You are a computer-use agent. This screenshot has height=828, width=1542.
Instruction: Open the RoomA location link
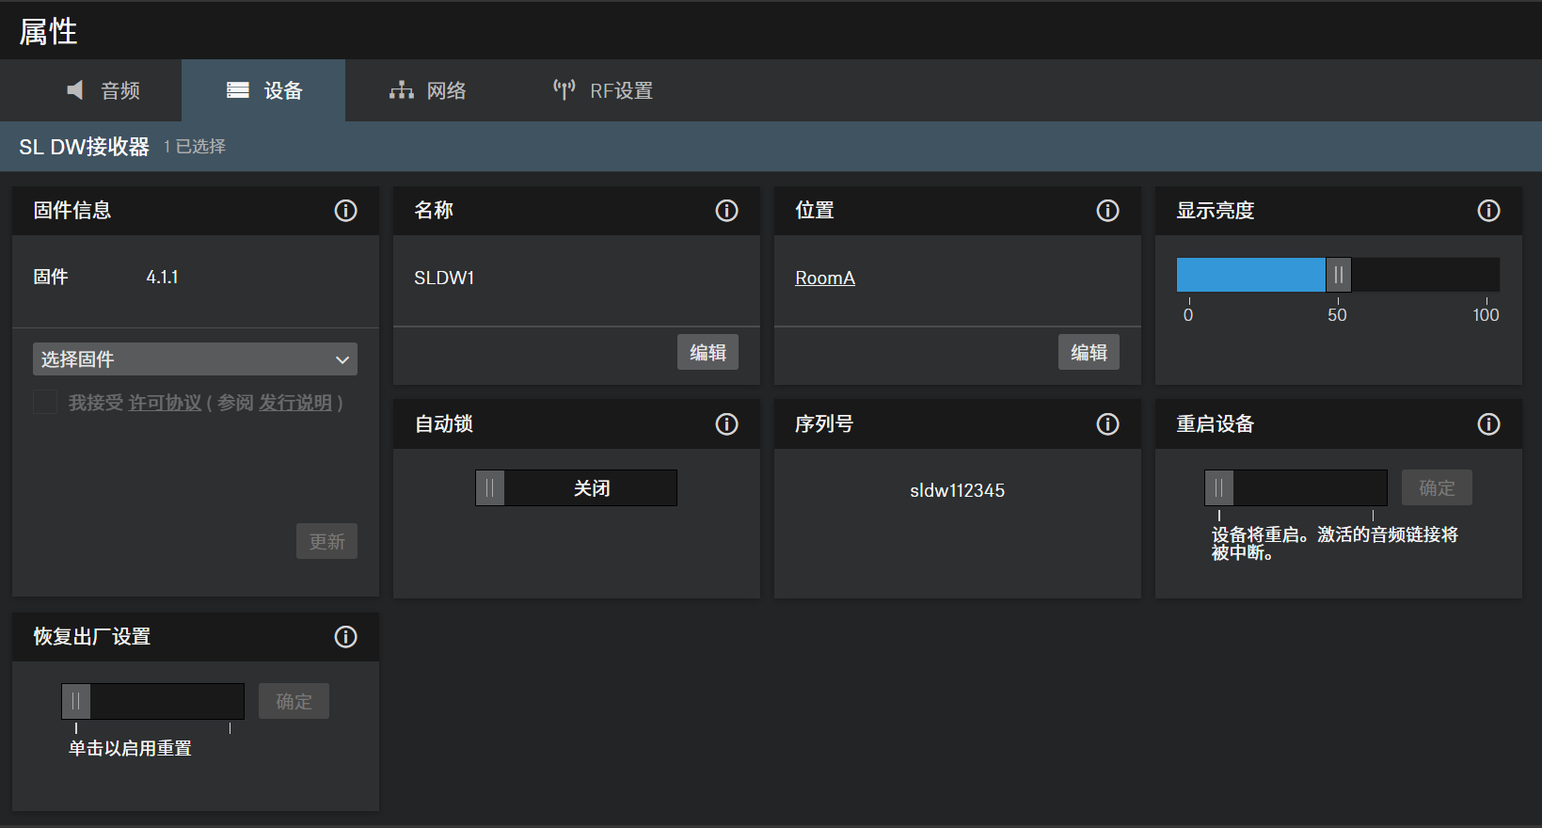(825, 279)
